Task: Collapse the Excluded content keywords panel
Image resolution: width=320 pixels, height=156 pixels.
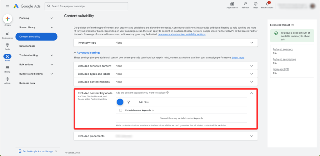Action: click(252, 93)
